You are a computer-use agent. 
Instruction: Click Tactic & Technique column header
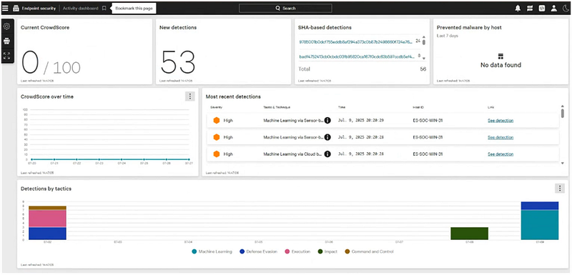277,107
